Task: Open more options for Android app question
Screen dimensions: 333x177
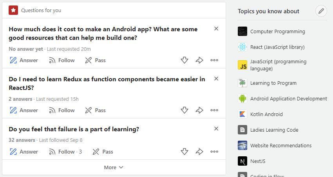Action: tap(214, 60)
